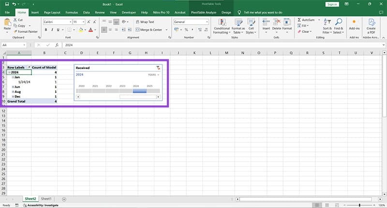Image resolution: width=387 pixels, height=208 pixels.
Task: Click the Sign in button
Action: [x=332, y=4]
